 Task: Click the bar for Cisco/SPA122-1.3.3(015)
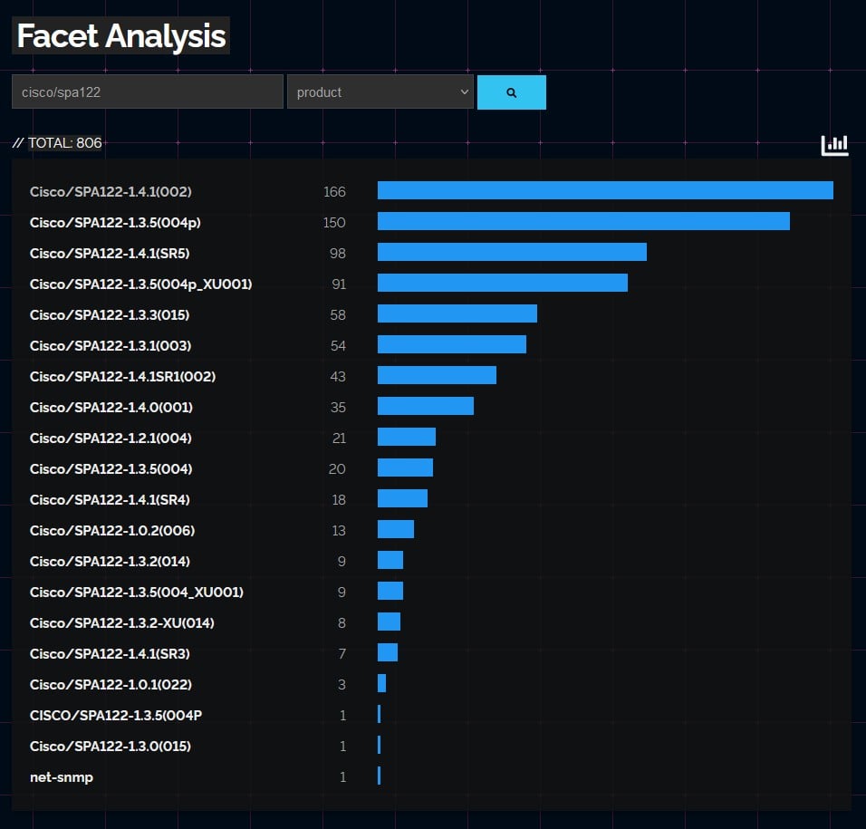tap(457, 313)
